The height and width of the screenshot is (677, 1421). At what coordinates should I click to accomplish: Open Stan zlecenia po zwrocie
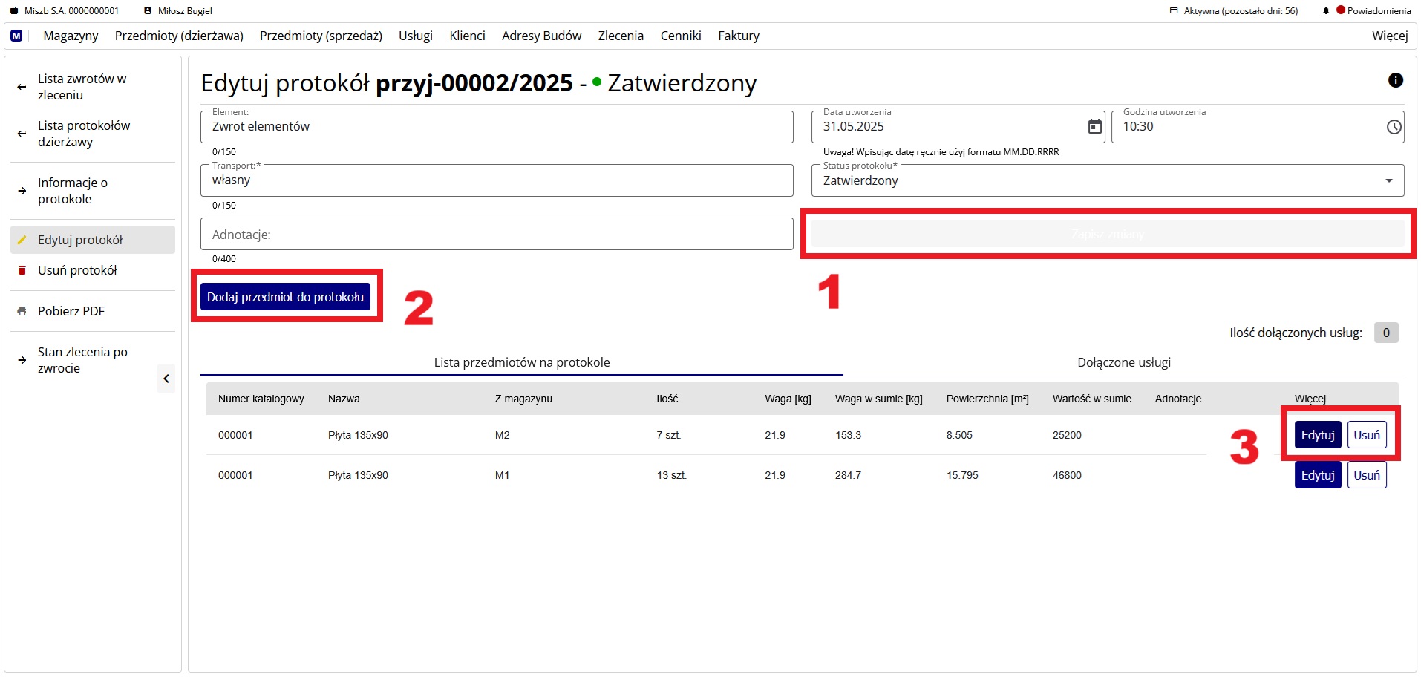tap(82, 360)
